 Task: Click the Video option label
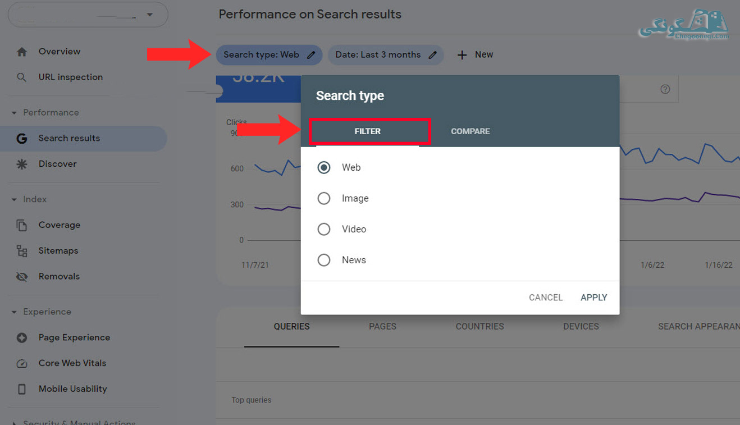pyautogui.click(x=354, y=229)
